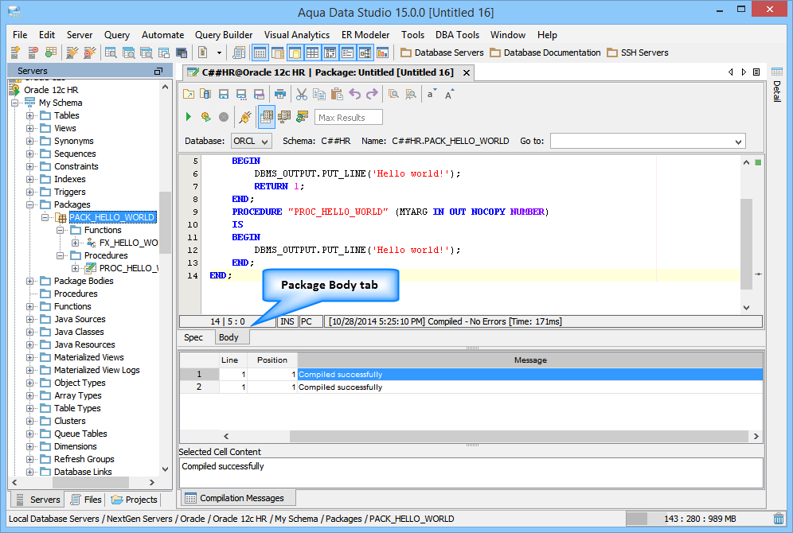This screenshot has width=793, height=533.
Task: Expand the Tables tree node
Action: [30, 115]
